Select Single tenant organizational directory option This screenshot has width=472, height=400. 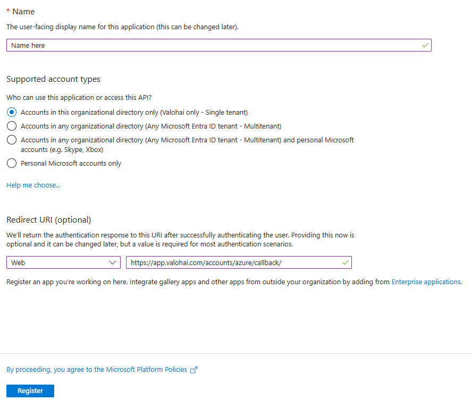[x=12, y=113]
